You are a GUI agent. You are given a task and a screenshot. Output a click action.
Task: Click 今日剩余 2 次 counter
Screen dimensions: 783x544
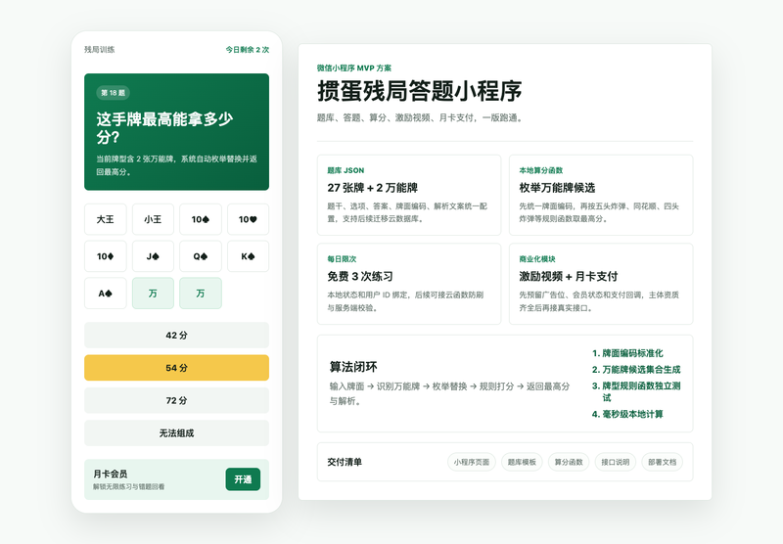tap(248, 49)
